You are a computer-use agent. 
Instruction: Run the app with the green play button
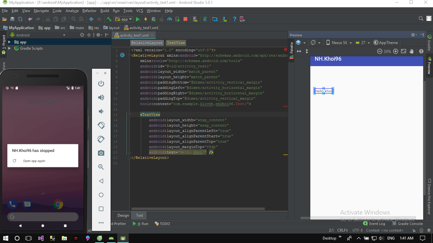click(138, 19)
